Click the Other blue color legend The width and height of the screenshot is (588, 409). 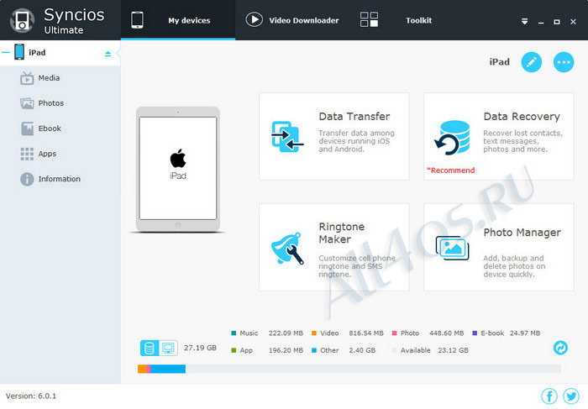314,350
